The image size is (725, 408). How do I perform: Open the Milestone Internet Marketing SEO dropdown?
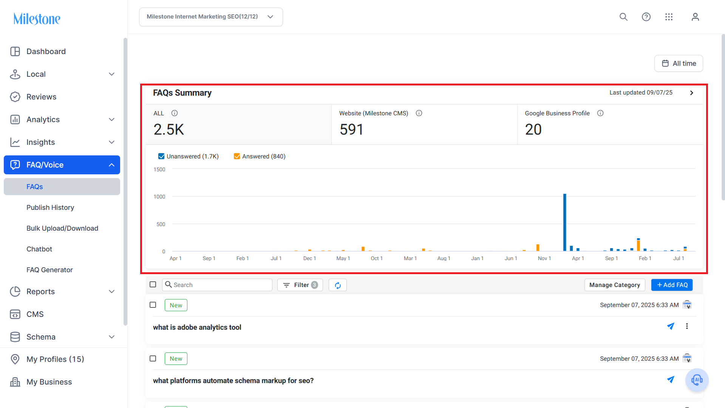(x=211, y=17)
